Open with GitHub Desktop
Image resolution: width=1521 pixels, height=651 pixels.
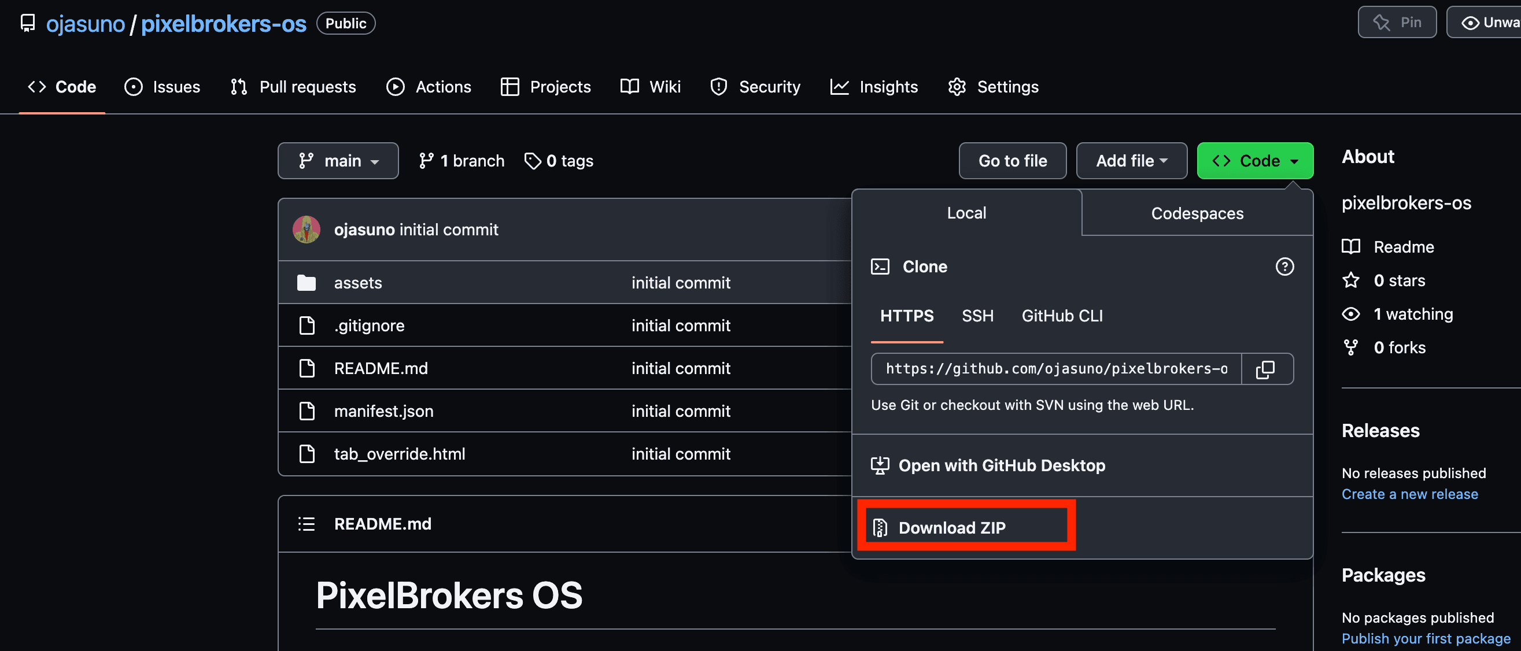click(1002, 465)
